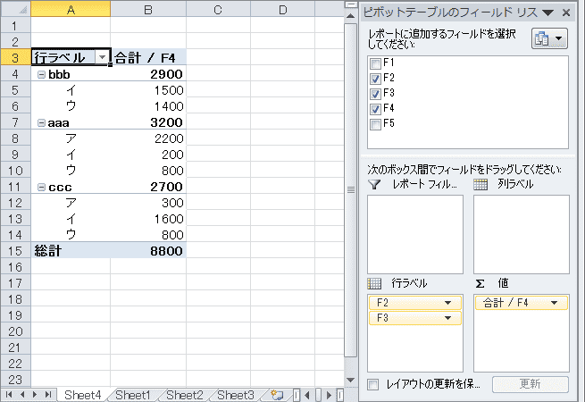
Task: Open the F2 row field dropdown
Action: point(447,303)
